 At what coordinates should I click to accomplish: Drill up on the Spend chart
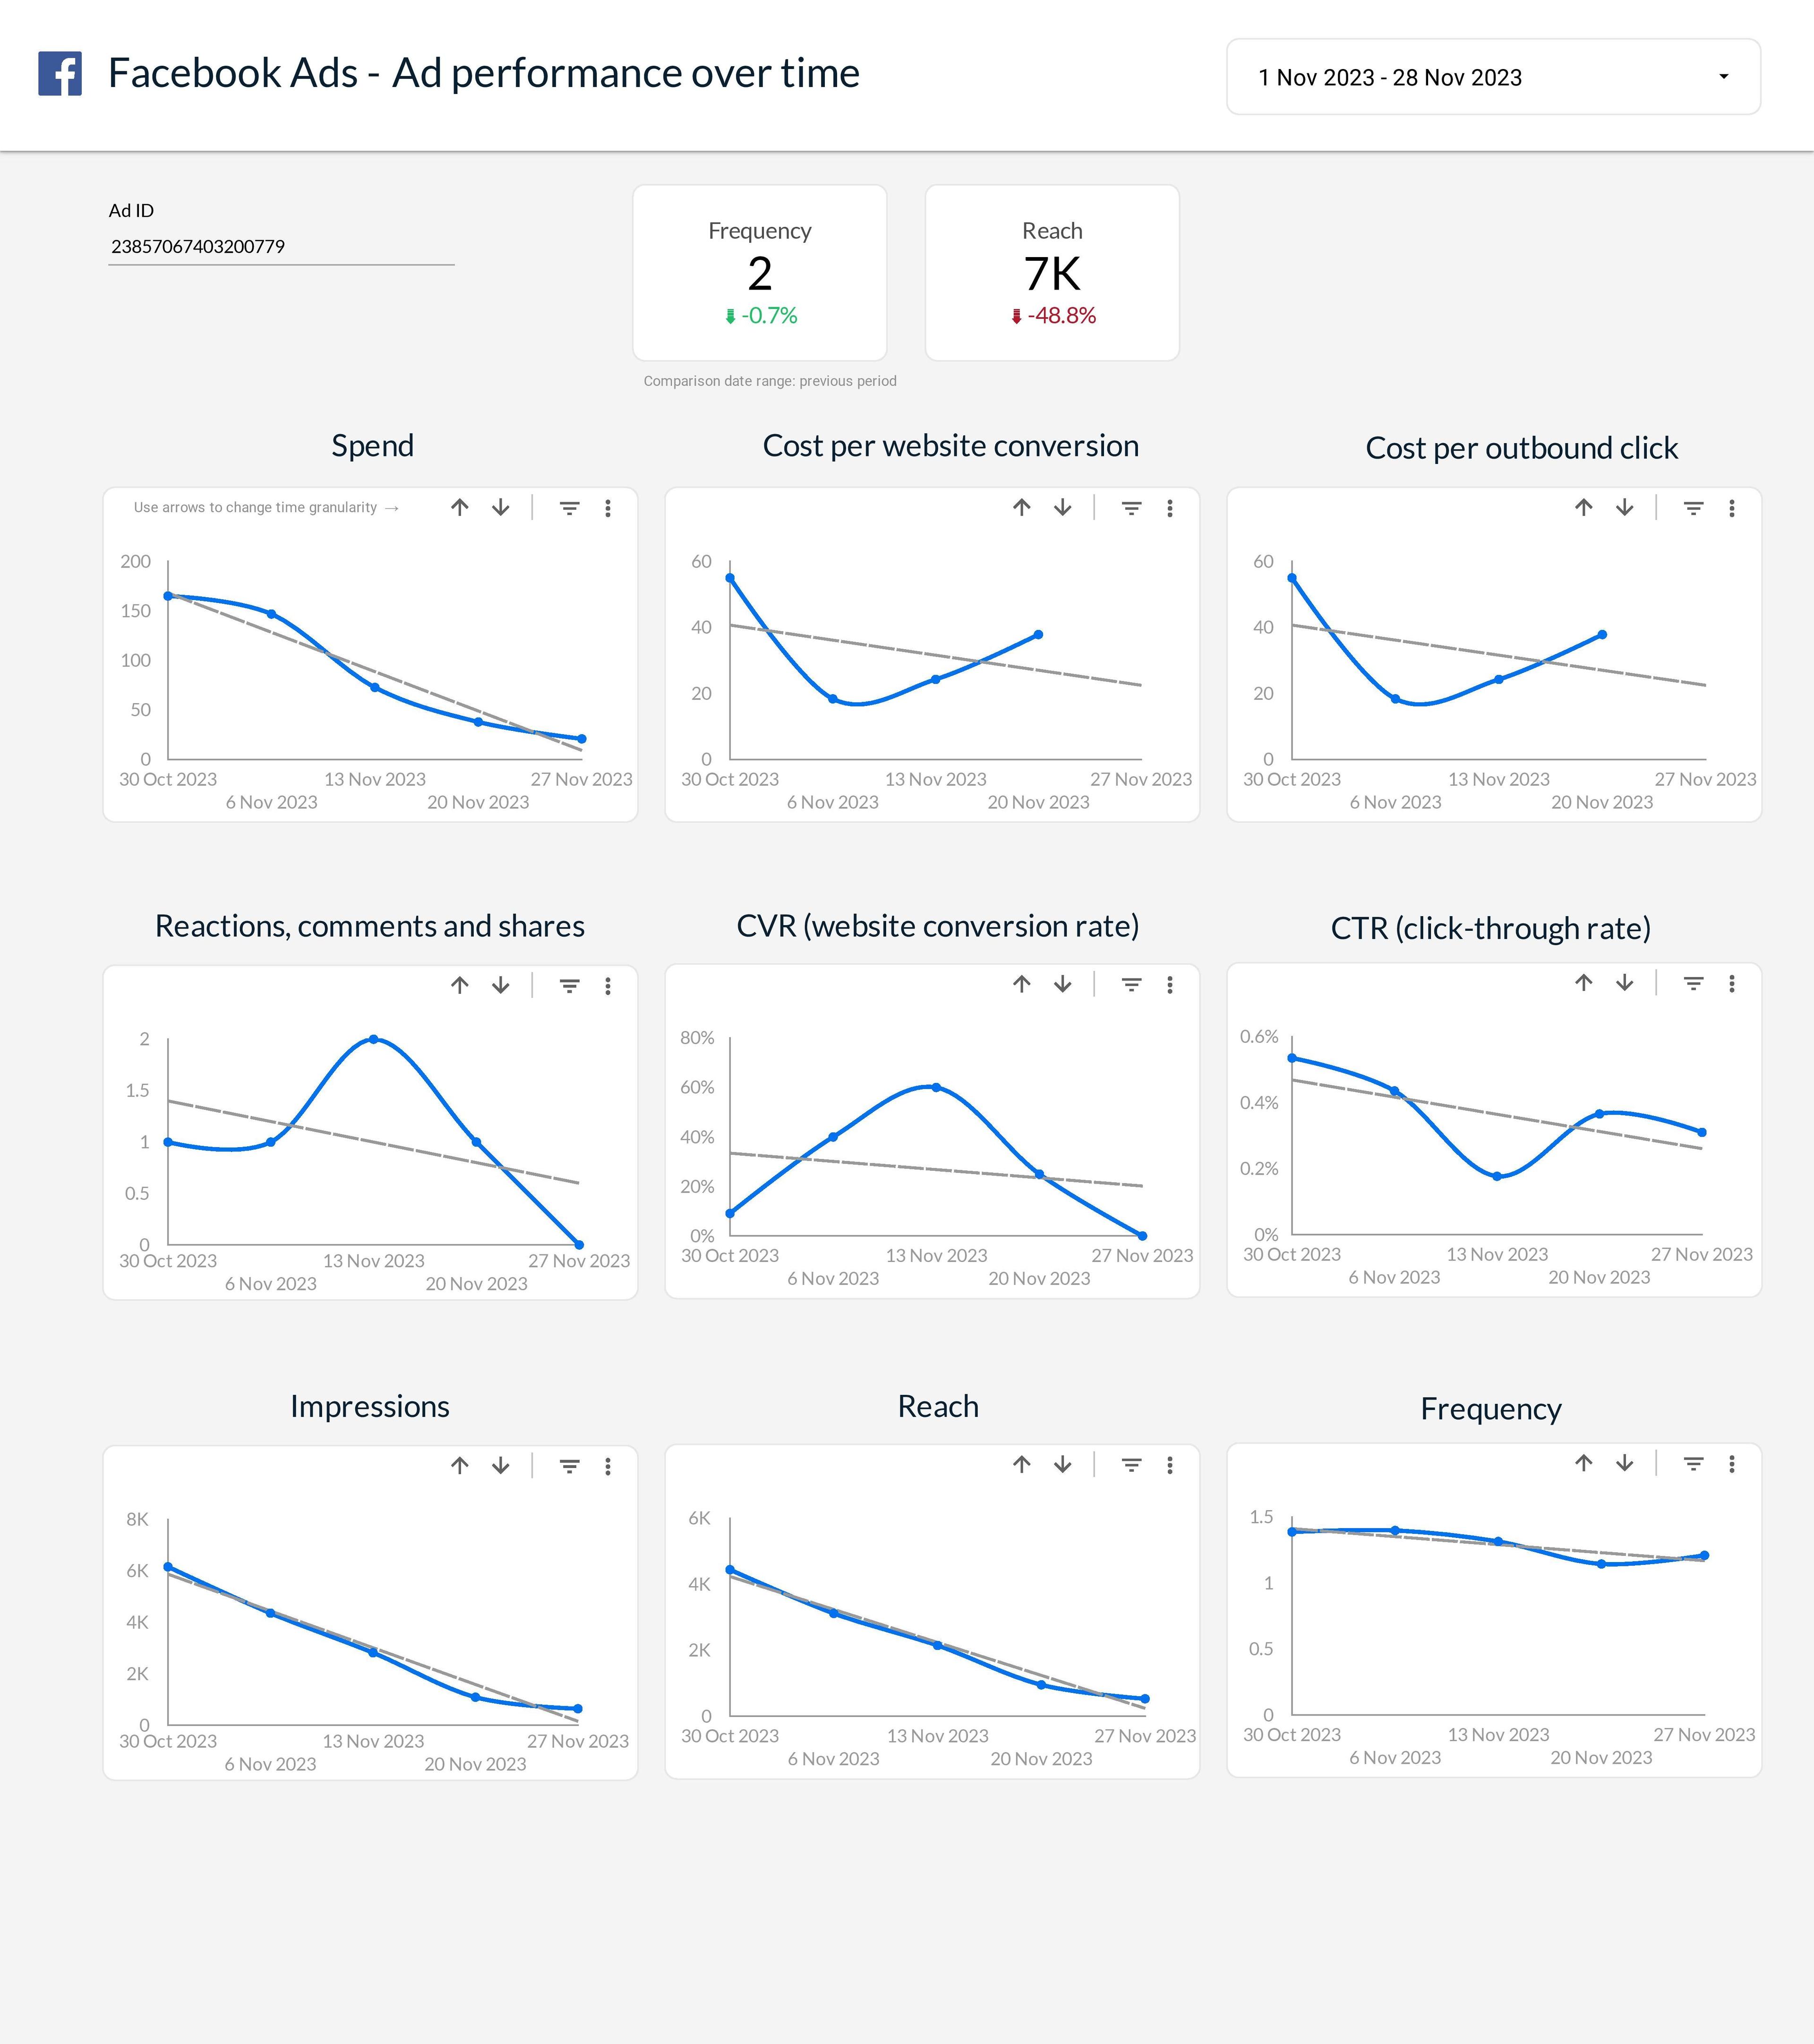tap(460, 508)
